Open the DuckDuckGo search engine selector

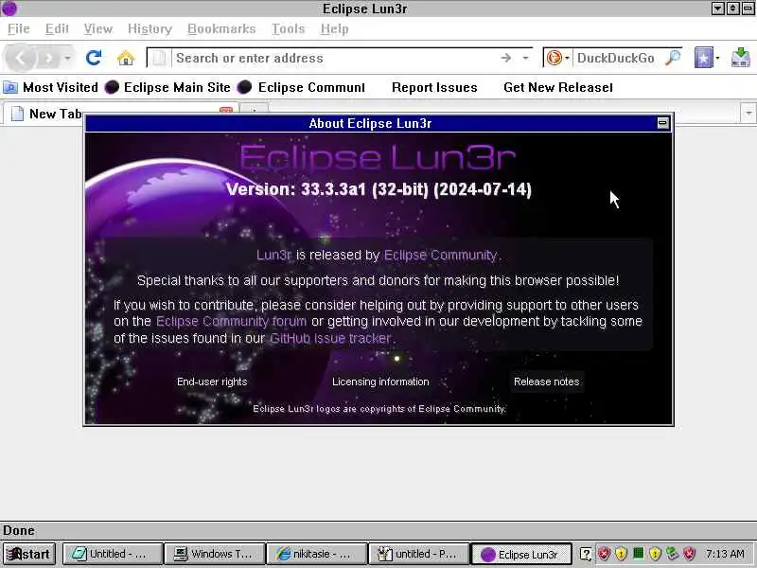pos(558,59)
